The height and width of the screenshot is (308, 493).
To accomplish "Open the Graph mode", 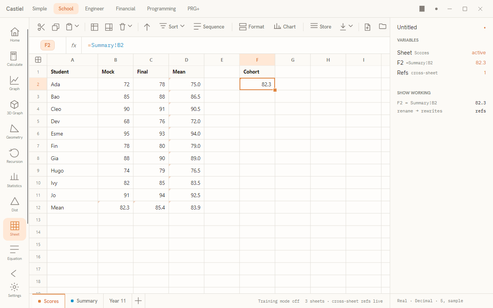I will [15, 83].
